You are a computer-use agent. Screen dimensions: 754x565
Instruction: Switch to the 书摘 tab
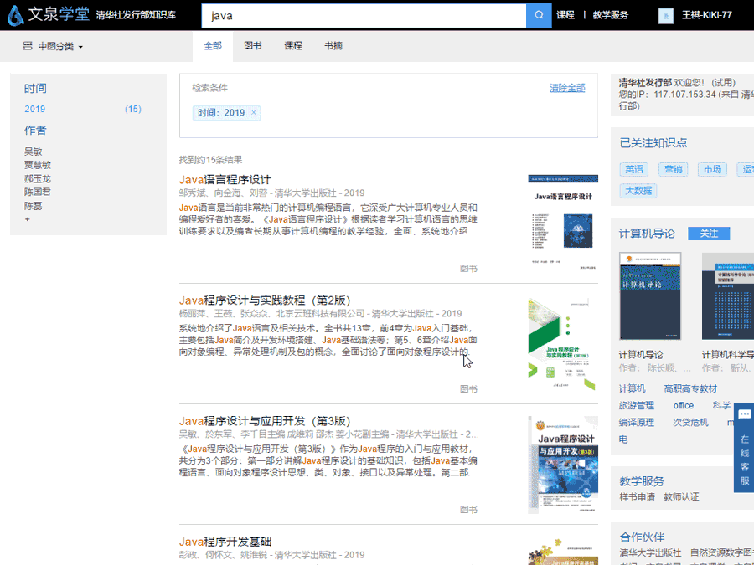333,46
